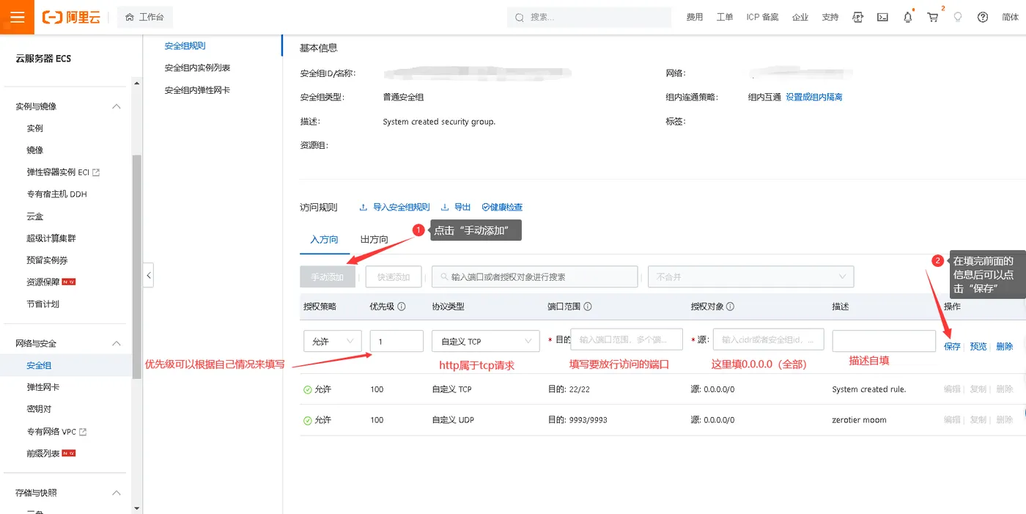Viewport: 1026px width, 514px height.
Task: Click 预览 for the new rule
Action: tap(978, 346)
